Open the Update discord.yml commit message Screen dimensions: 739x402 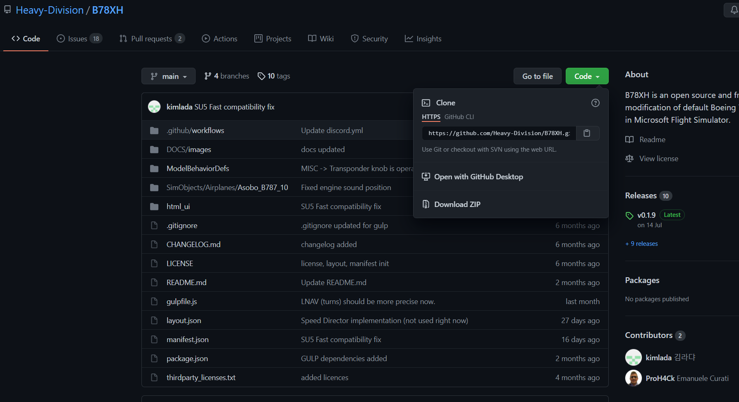(x=332, y=131)
